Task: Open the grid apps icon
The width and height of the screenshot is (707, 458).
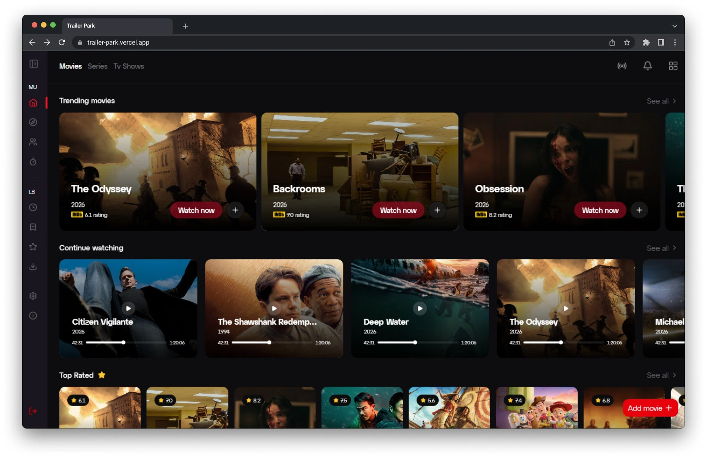Action: tap(673, 66)
